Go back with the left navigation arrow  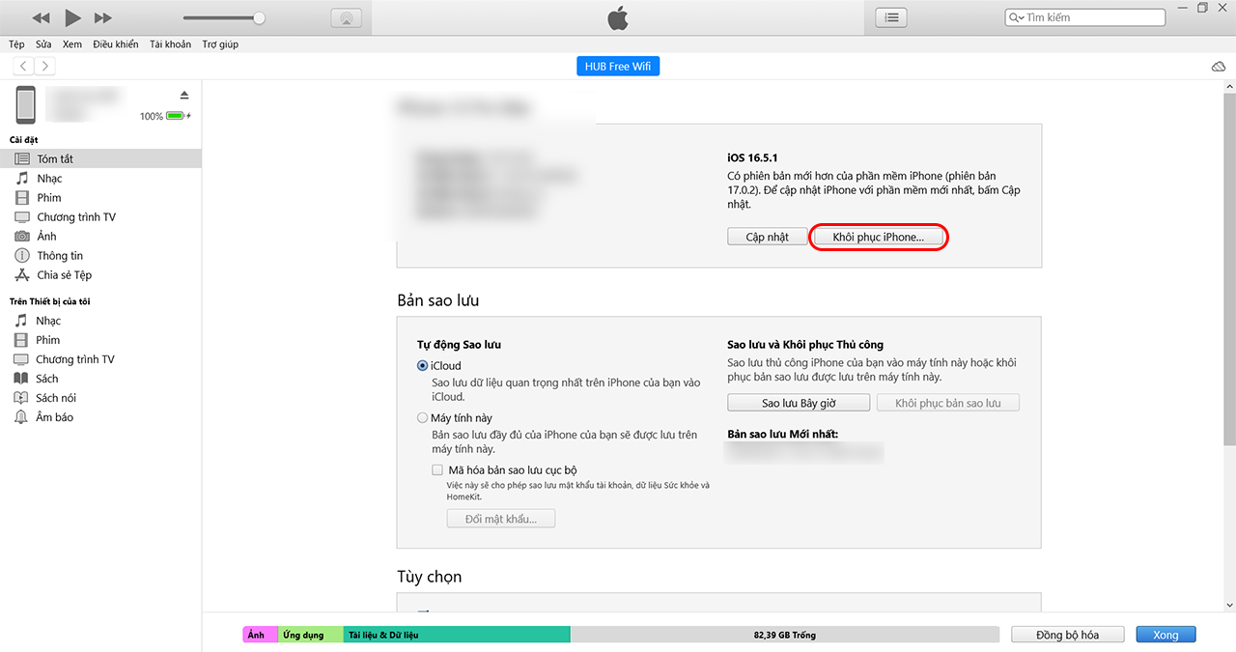tap(22, 66)
